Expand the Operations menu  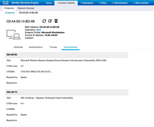pyautogui.click(x=87, y=3)
